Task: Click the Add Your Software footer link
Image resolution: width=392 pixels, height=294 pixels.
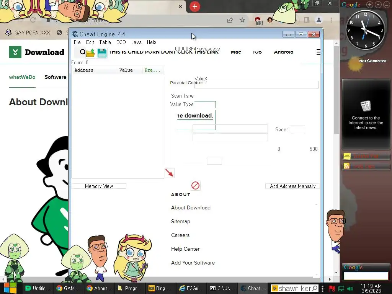Action: click(x=193, y=263)
